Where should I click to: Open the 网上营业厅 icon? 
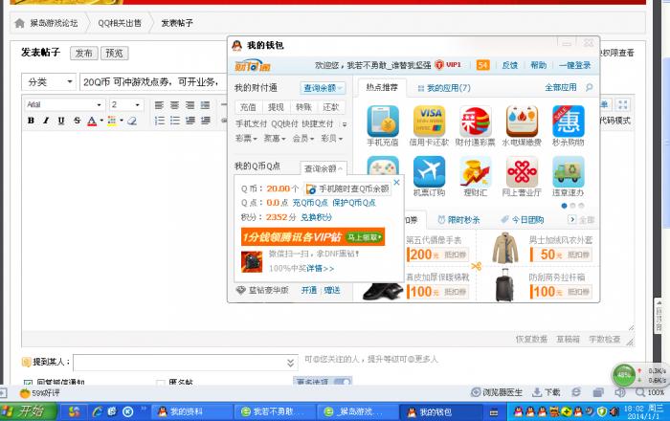click(x=522, y=171)
